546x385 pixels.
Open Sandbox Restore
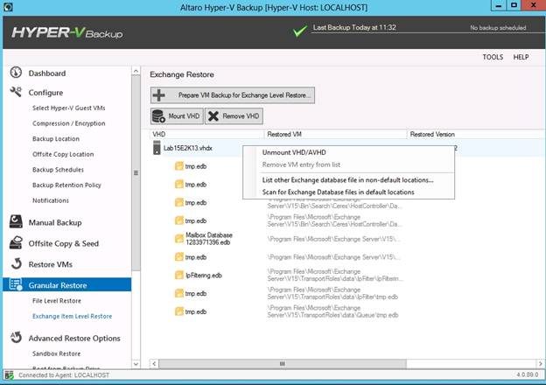(56, 353)
